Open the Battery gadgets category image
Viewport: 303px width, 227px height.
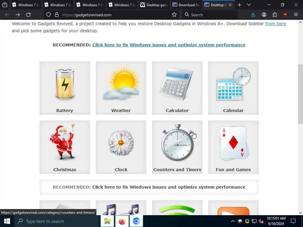pyautogui.click(x=65, y=84)
